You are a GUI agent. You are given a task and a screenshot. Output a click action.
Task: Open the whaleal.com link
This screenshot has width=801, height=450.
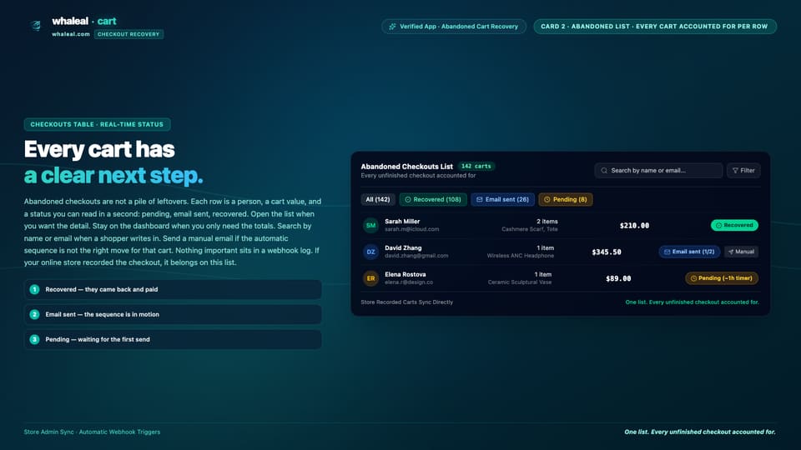click(70, 34)
